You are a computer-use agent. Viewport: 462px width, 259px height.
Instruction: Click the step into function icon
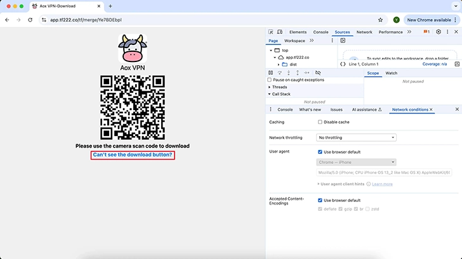click(x=289, y=73)
